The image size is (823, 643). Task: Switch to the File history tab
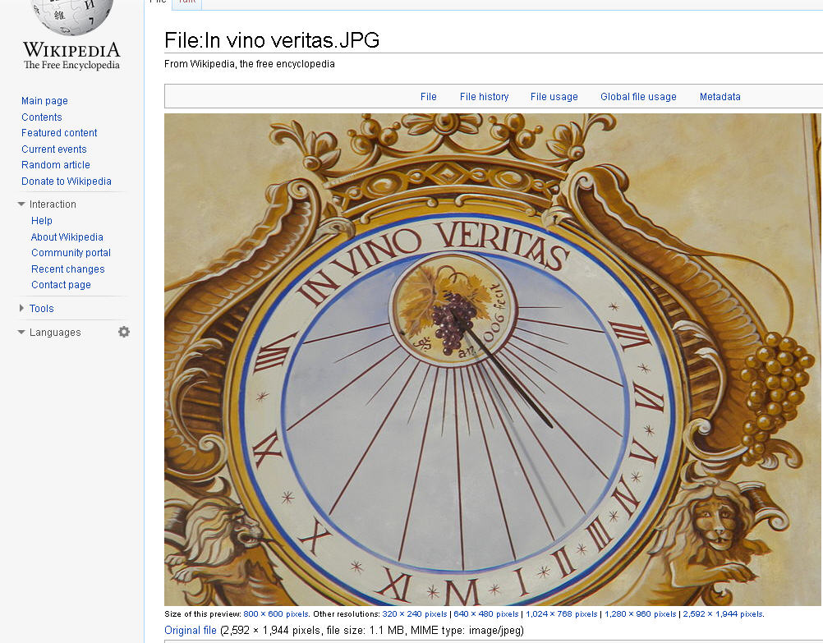484,97
